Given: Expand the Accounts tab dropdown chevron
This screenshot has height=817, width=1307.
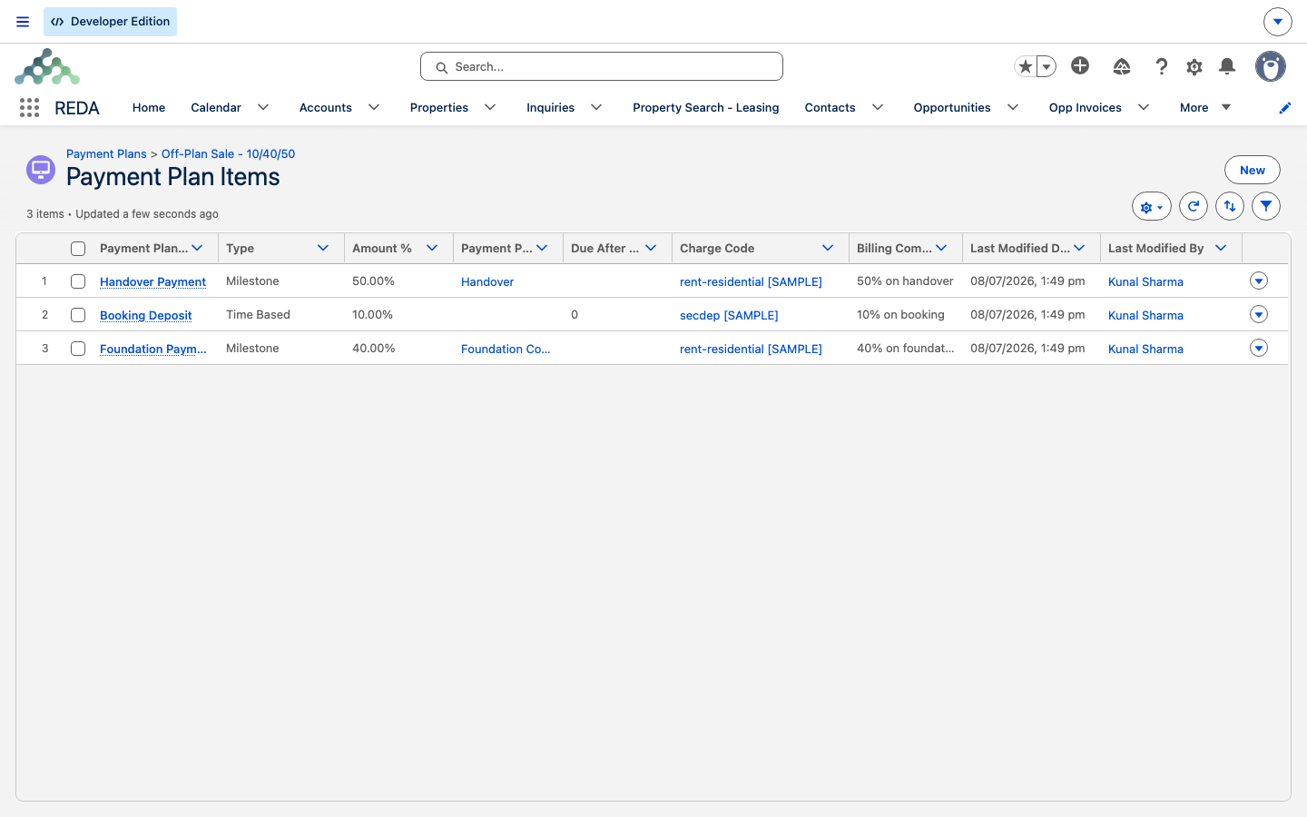Looking at the screenshot, I should tap(374, 107).
